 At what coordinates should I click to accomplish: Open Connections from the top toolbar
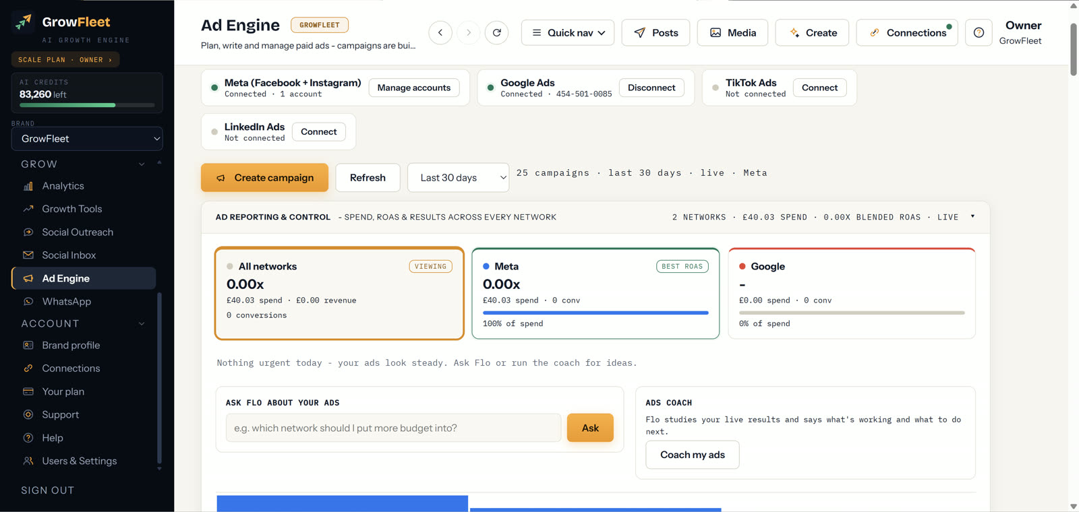[907, 32]
